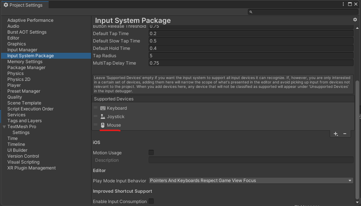Click the Project Settings tab gear icon
Screen dimensions: 361x206
point(6,5)
